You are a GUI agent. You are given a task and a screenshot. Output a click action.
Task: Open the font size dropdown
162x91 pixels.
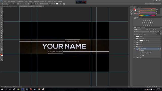(35, 4)
